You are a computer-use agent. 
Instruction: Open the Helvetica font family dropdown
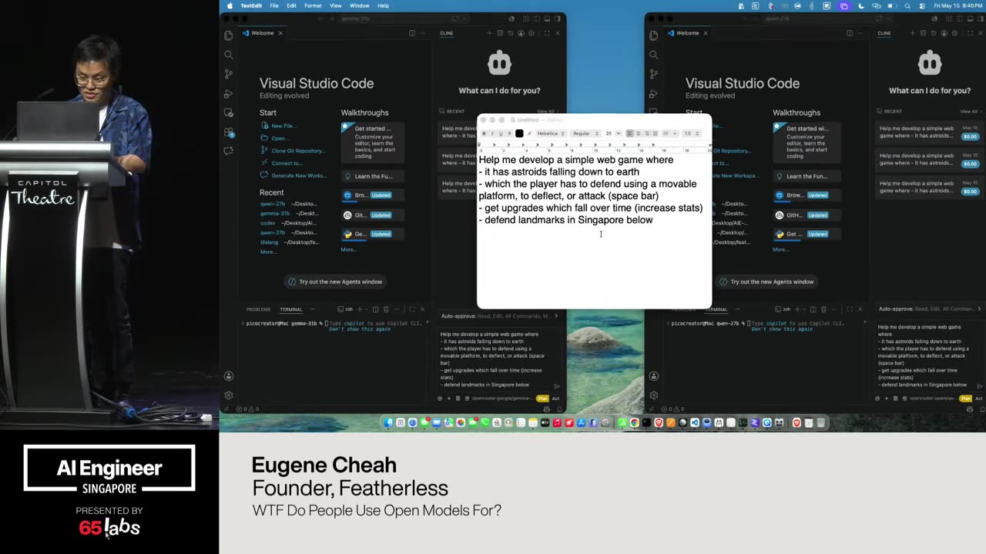click(551, 133)
